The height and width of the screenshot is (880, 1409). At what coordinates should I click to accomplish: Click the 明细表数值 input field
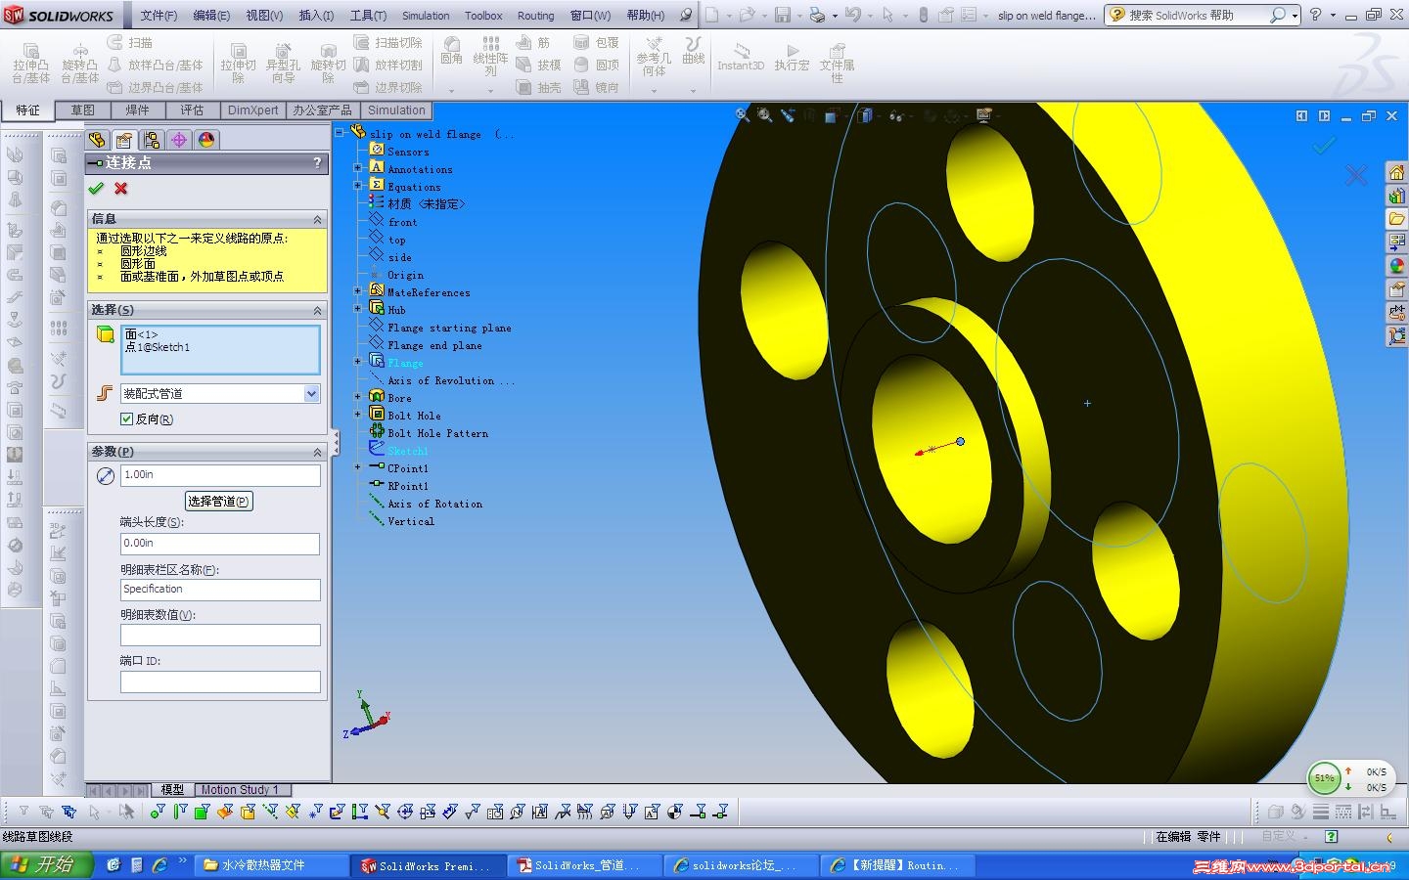click(x=220, y=636)
